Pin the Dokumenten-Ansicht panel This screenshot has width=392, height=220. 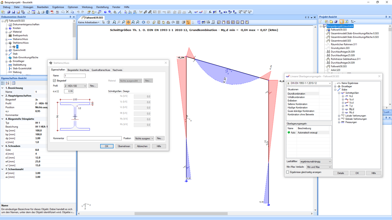click(x=70, y=17)
